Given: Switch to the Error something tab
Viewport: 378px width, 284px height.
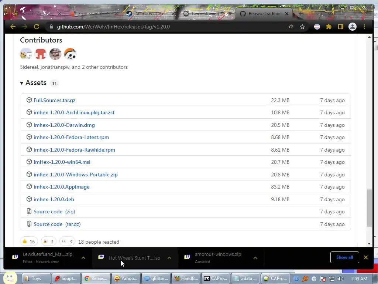Looking at the screenshot, I should tap(93, 14).
